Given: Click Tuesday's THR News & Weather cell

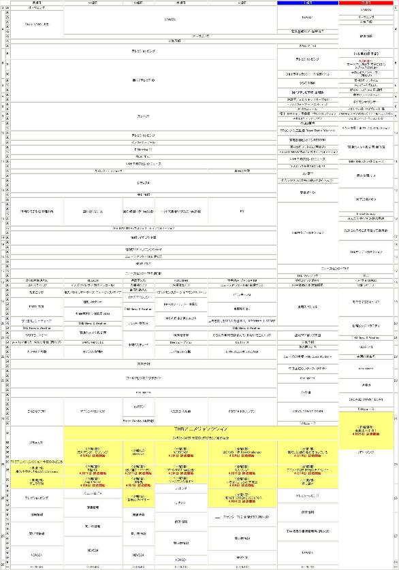Looking at the screenshot, I should click(x=93, y=323).
